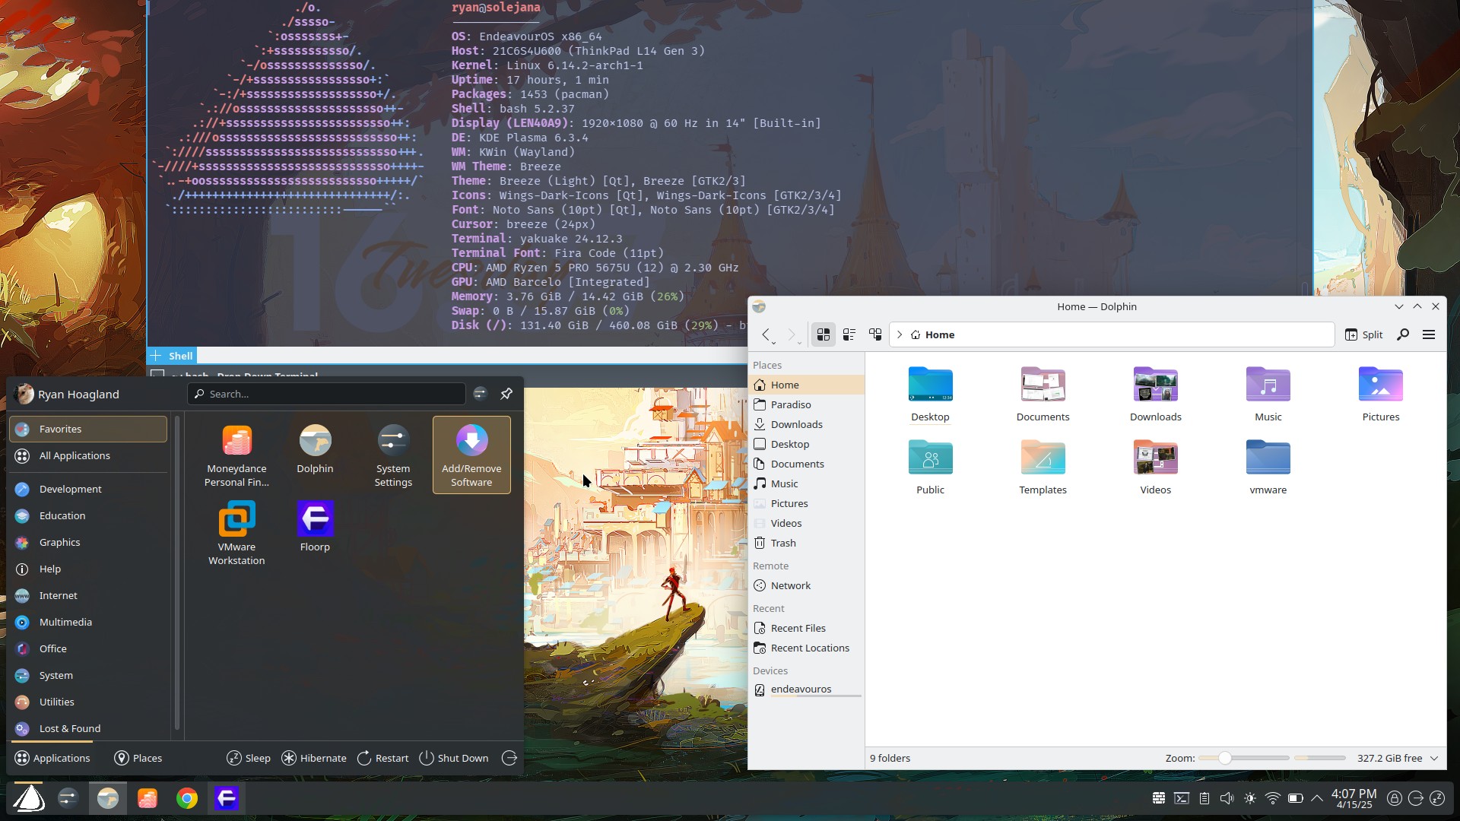Launch Add/Remove Software
The width and height of the screenshot is (1460, 821).
471,455
